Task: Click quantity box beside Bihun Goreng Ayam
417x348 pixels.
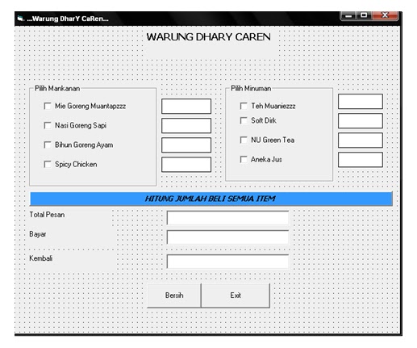Action: [x=186, y=145]
